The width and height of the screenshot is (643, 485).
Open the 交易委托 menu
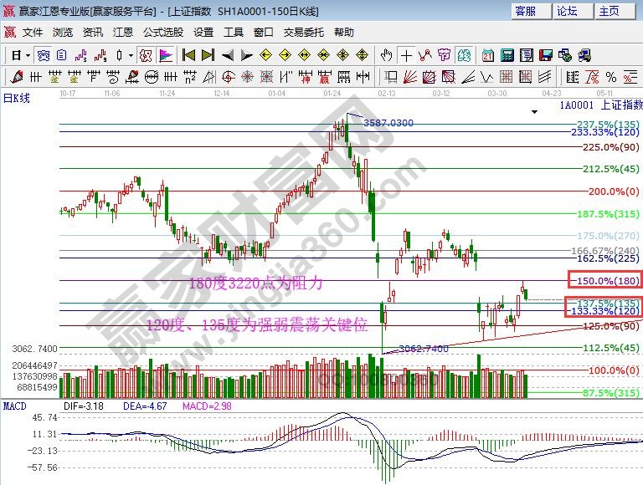303,33
